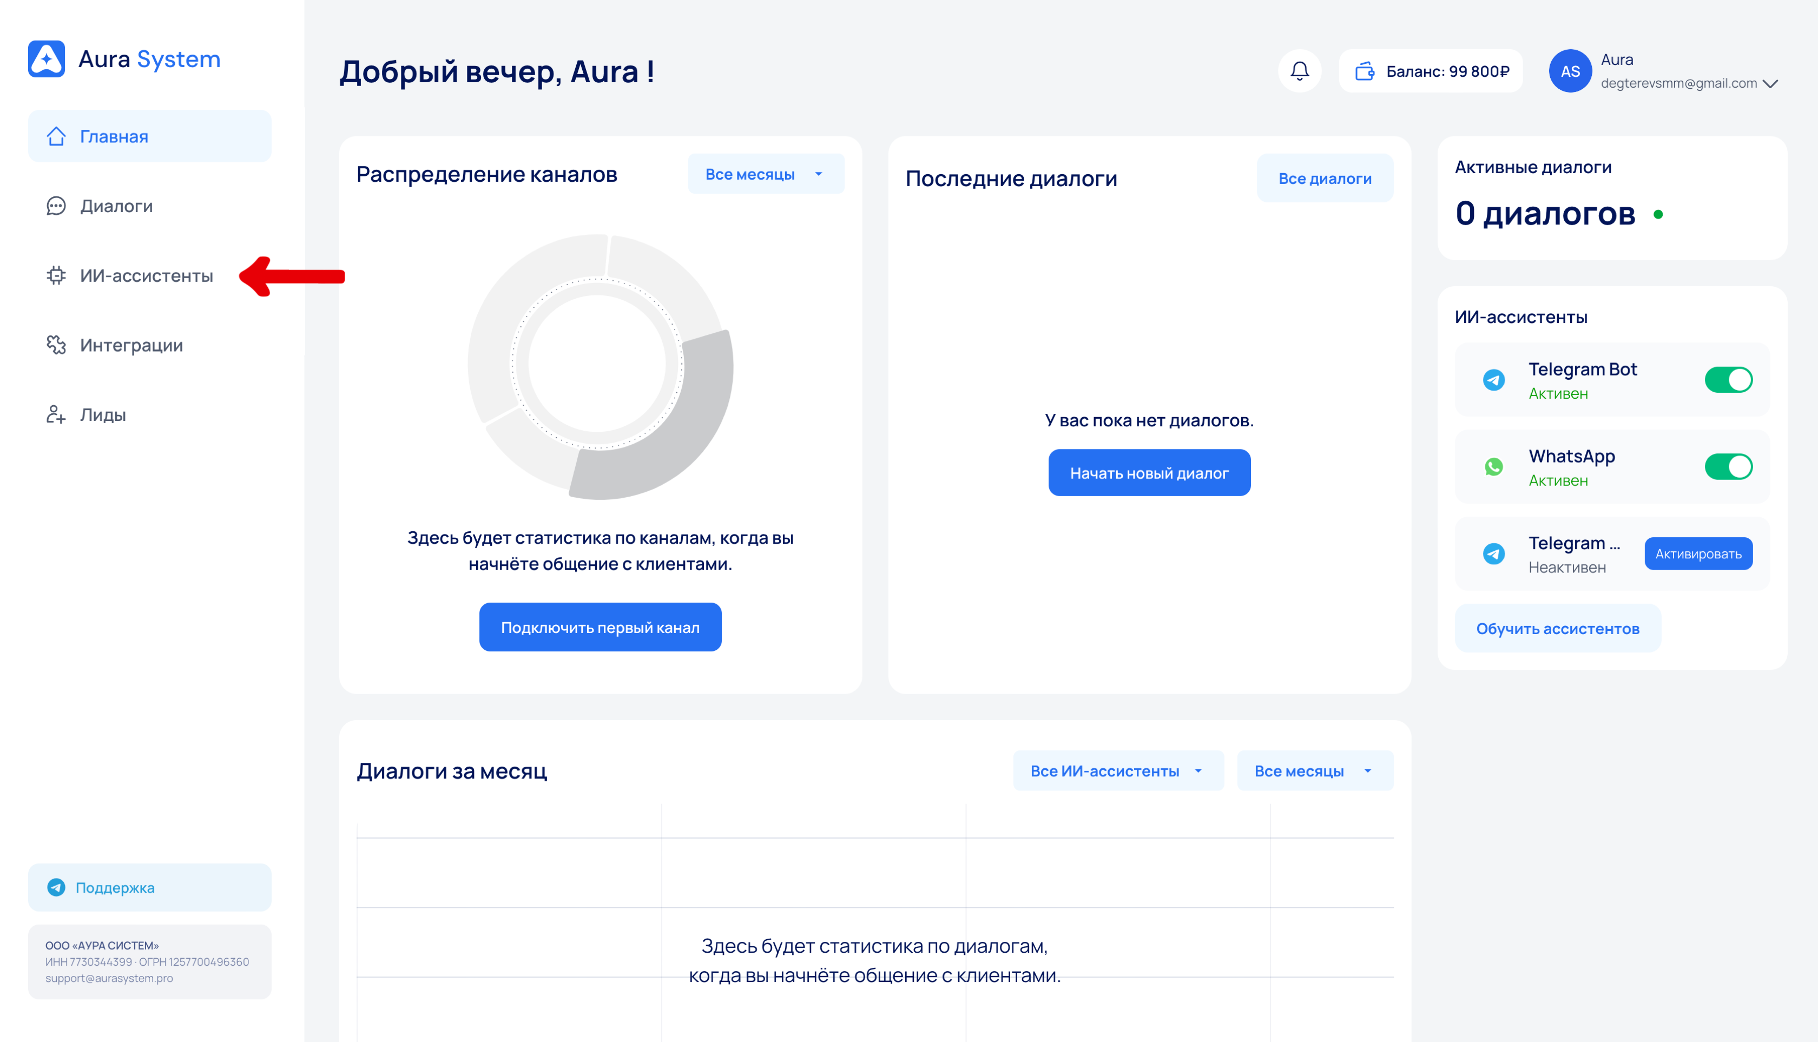This screenshot has height=1042, width=1818.
Task: Click the AS profile avatar
Action: click(1570, 71)
